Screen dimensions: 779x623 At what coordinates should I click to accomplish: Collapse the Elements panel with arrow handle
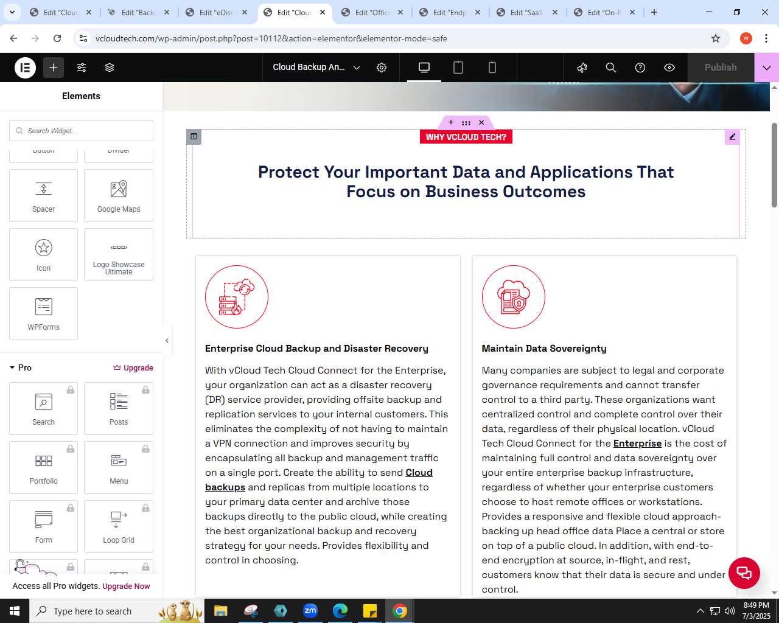(167, 341)
